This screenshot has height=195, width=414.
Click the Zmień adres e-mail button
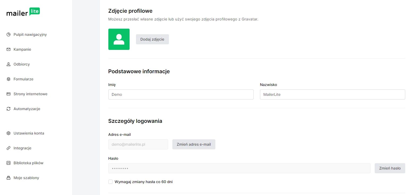point(194,144)
